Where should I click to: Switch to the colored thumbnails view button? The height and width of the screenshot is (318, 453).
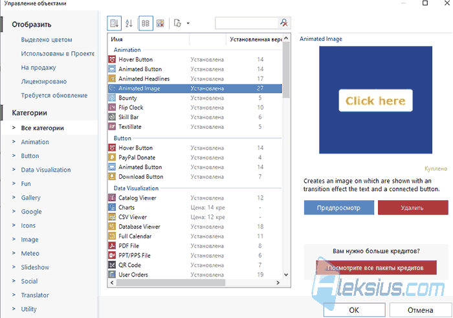coord(160,23)
